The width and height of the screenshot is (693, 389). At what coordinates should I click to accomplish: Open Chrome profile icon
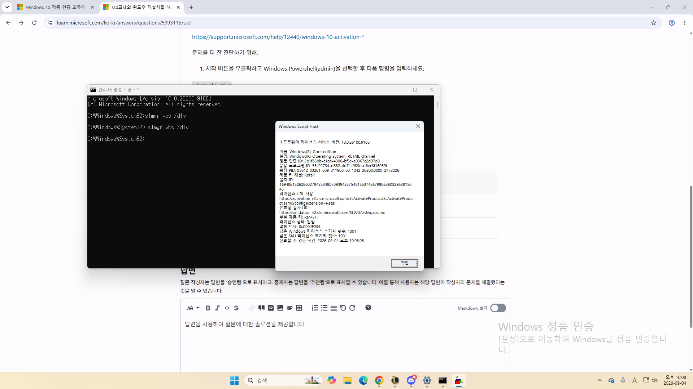[x=672, y=23]
